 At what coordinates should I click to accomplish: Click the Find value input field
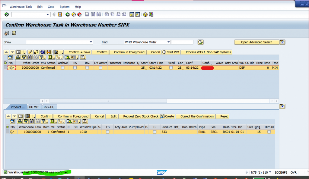pyautogui.click(x=182, y=42)
